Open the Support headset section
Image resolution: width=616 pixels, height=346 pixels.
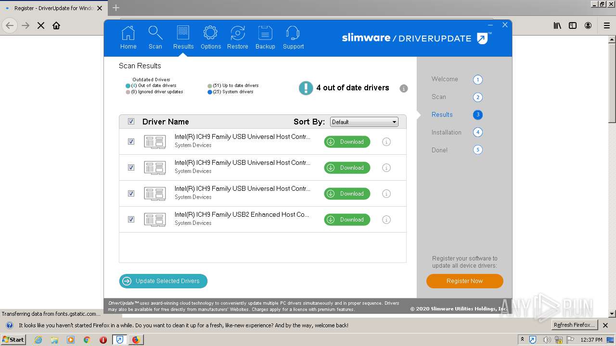pos(293,38)
